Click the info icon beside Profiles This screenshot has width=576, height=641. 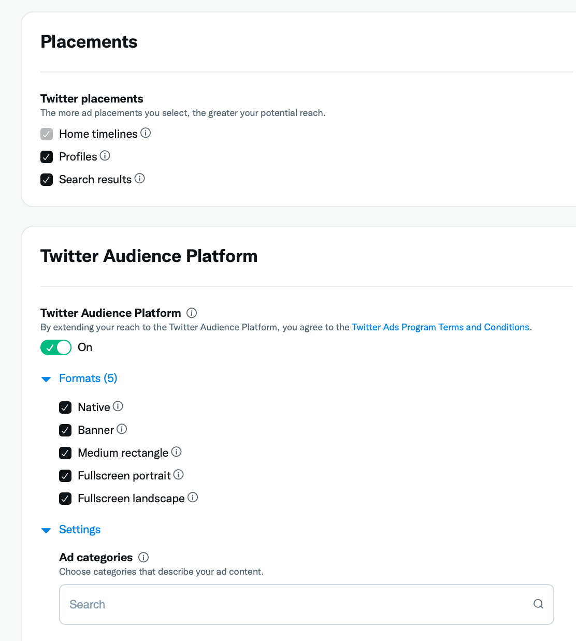point(106,156)
